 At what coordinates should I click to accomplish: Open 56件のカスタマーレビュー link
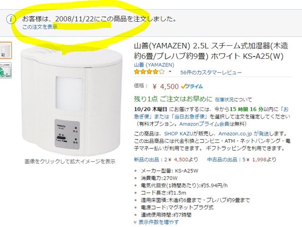(x=211, y=73)
